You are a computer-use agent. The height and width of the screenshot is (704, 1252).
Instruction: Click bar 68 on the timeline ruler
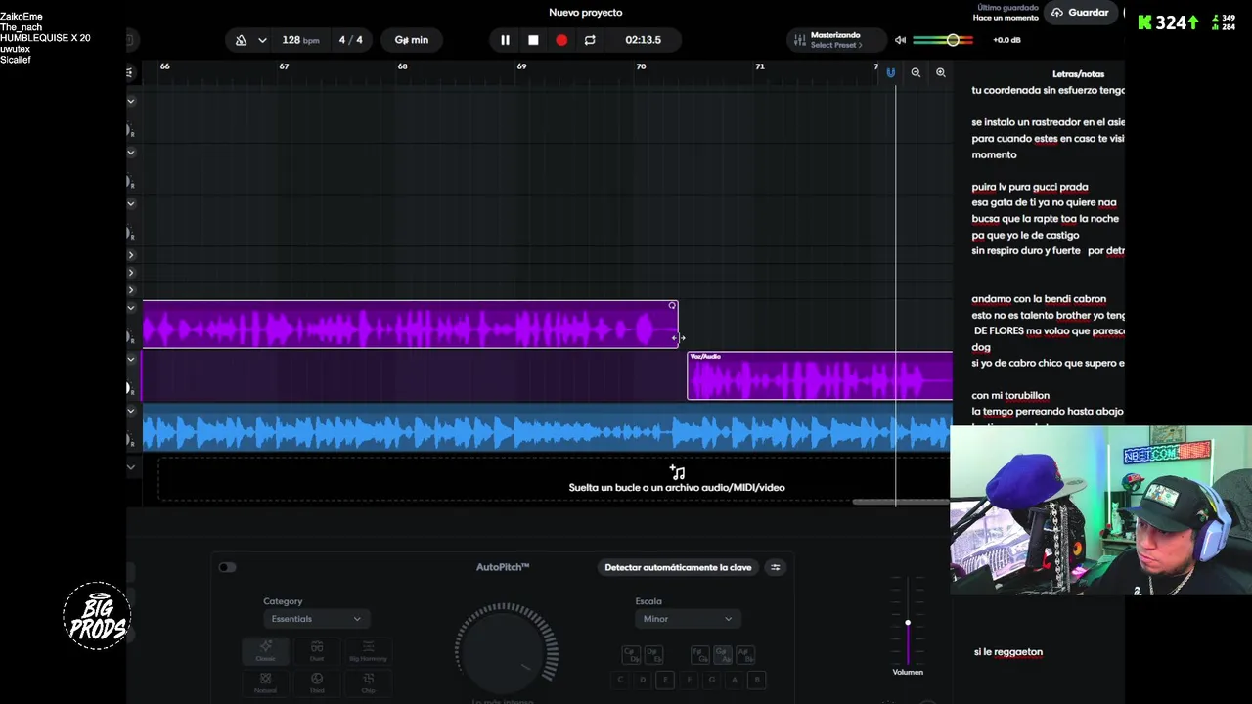[x=402, y=66]
